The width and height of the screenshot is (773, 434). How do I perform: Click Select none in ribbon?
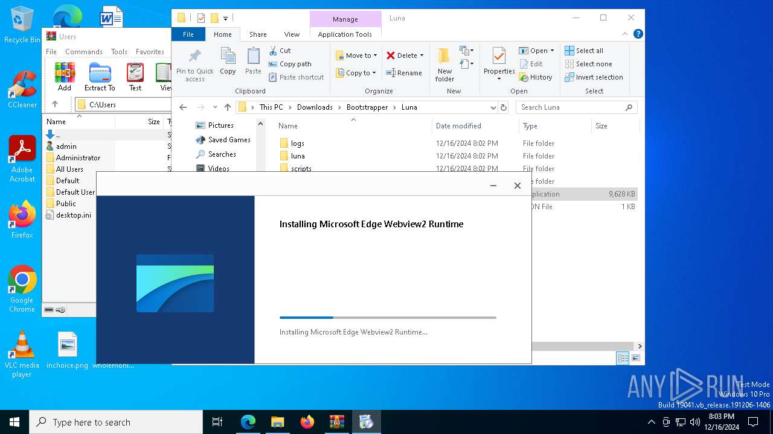click(x=588, y=64)
